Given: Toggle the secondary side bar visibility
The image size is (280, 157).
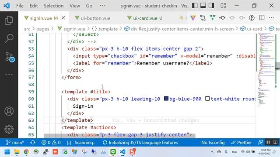Looking at the screenshot, I should coord(211,6).
